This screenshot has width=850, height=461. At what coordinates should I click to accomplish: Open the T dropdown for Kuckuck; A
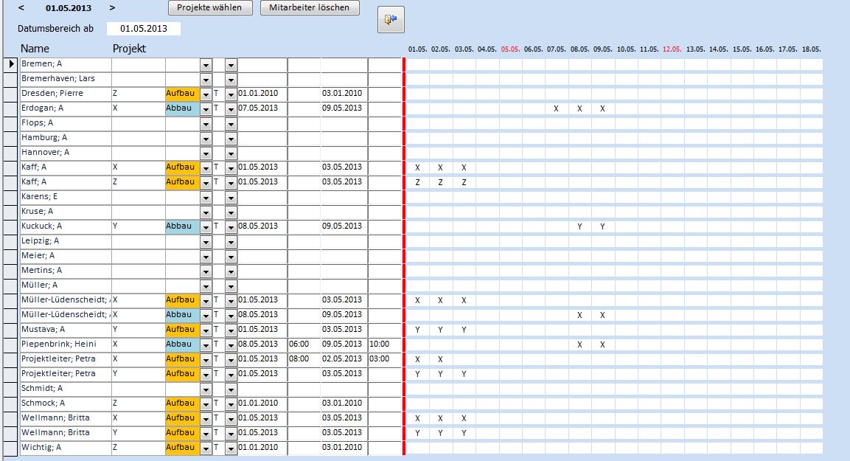(231, 227)
